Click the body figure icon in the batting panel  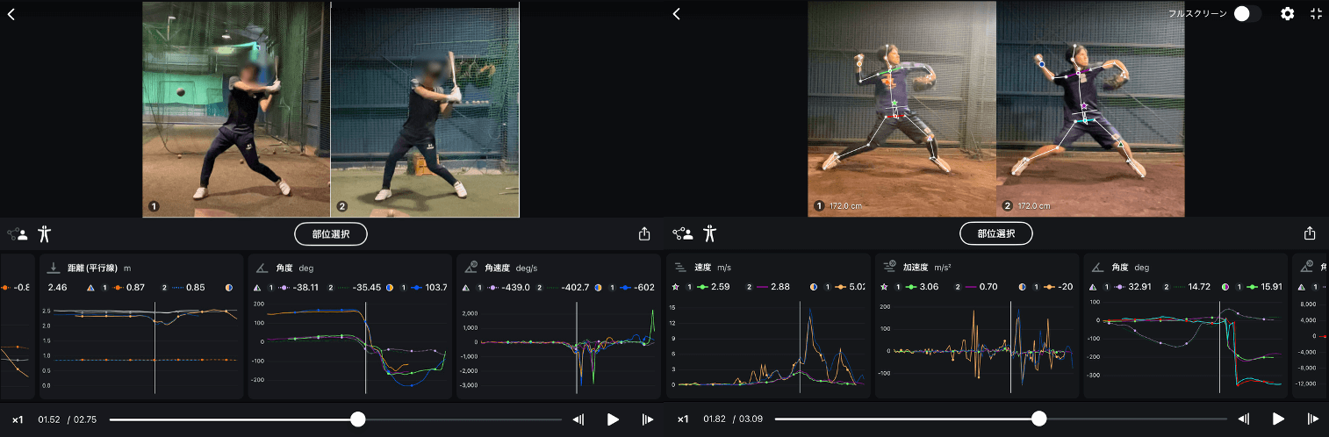click(46, 233)
